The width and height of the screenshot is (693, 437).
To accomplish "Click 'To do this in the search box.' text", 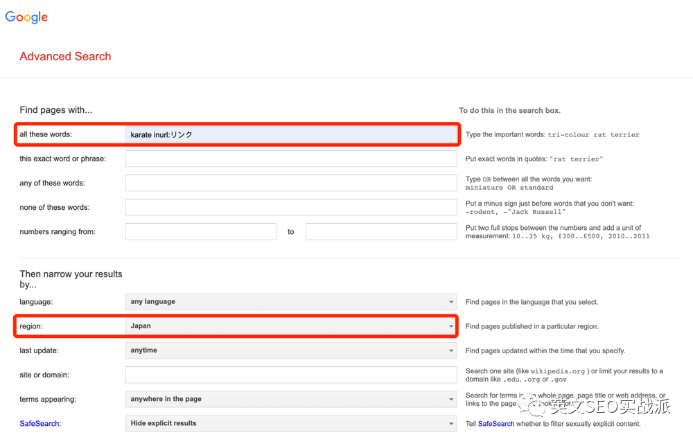I will 509,111.
